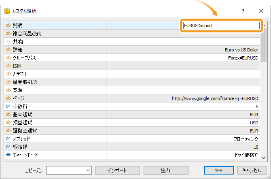This screenshot has width=271, height=179.
Task: Select the 証拠金通貨 value EUR
Action: (x=254, y=131)
